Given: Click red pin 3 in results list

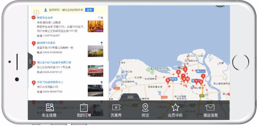Looking at the screenshot, I should pos(34,83).
